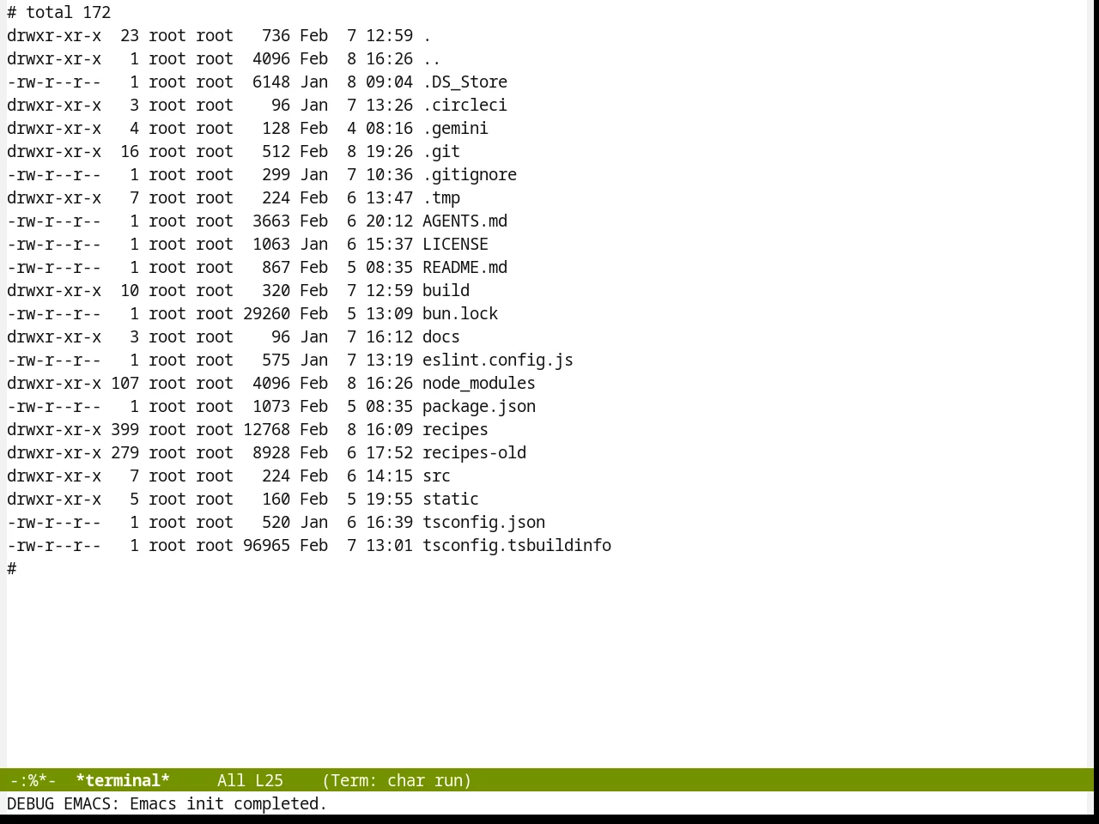
Task: Click the permissions string of node_modules row
Action: [x=54, y=383]
